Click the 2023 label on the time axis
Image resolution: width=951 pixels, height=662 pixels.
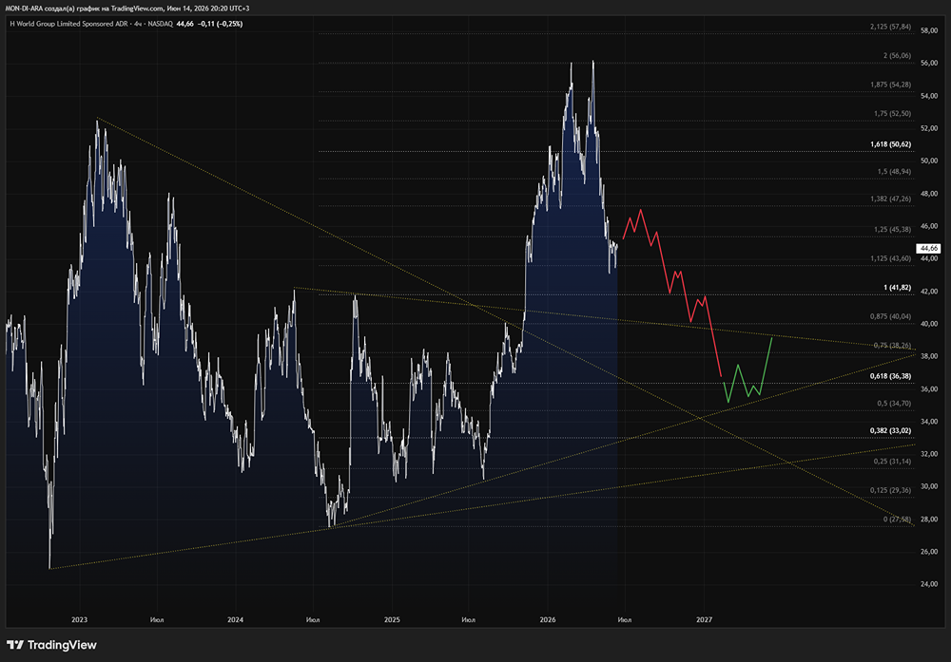(80, 619)
